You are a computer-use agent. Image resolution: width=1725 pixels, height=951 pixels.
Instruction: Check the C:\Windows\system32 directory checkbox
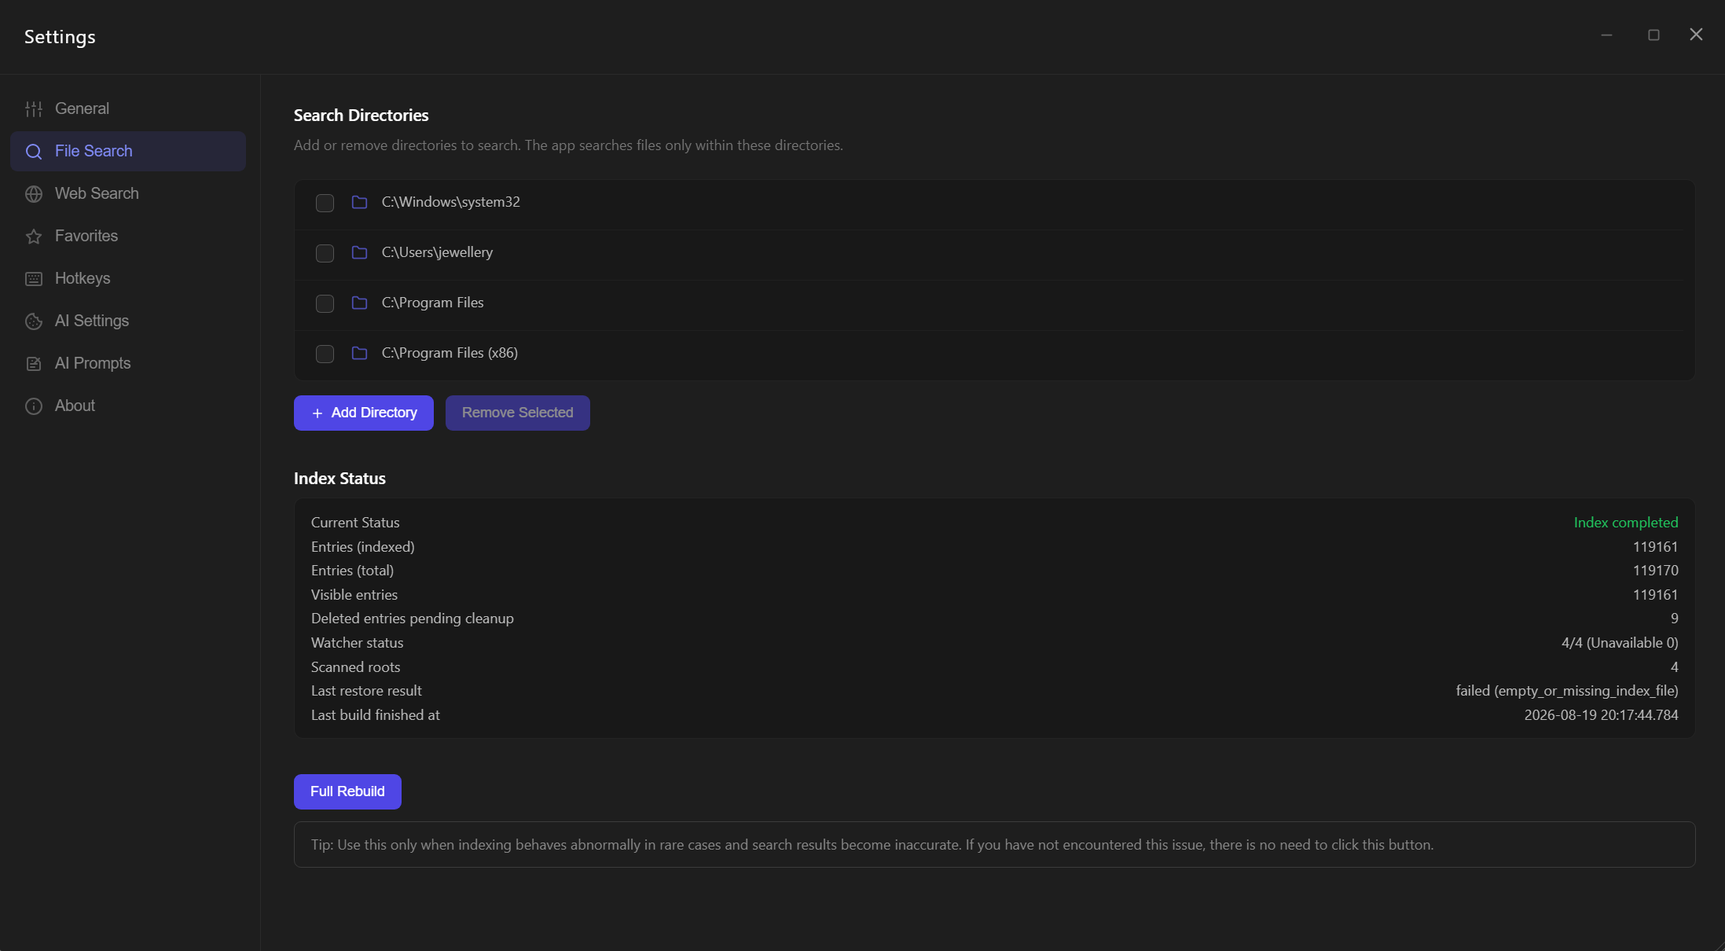pos(325,203)
